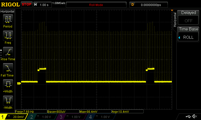
Task: Select the Horizontal menu tab on the right
Action: point(175,20)
